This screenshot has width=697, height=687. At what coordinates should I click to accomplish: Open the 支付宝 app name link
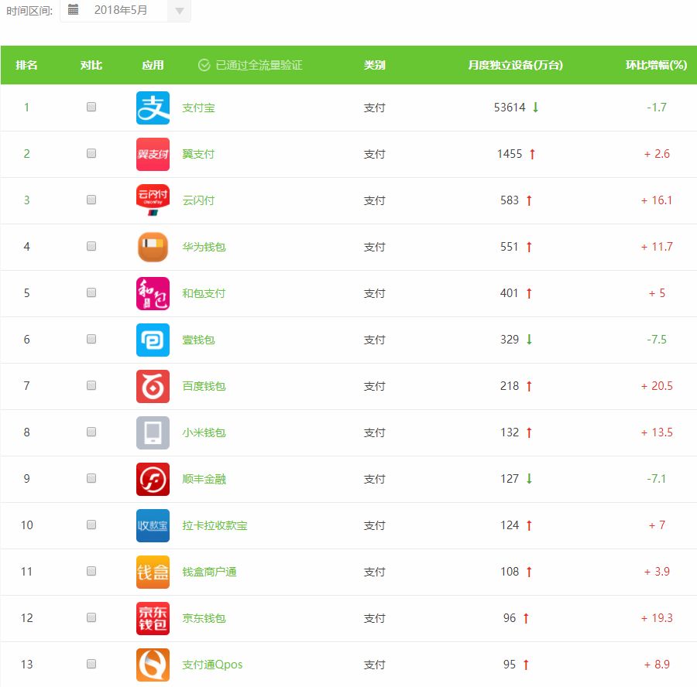pyautogui.click(x=198, y=108)
